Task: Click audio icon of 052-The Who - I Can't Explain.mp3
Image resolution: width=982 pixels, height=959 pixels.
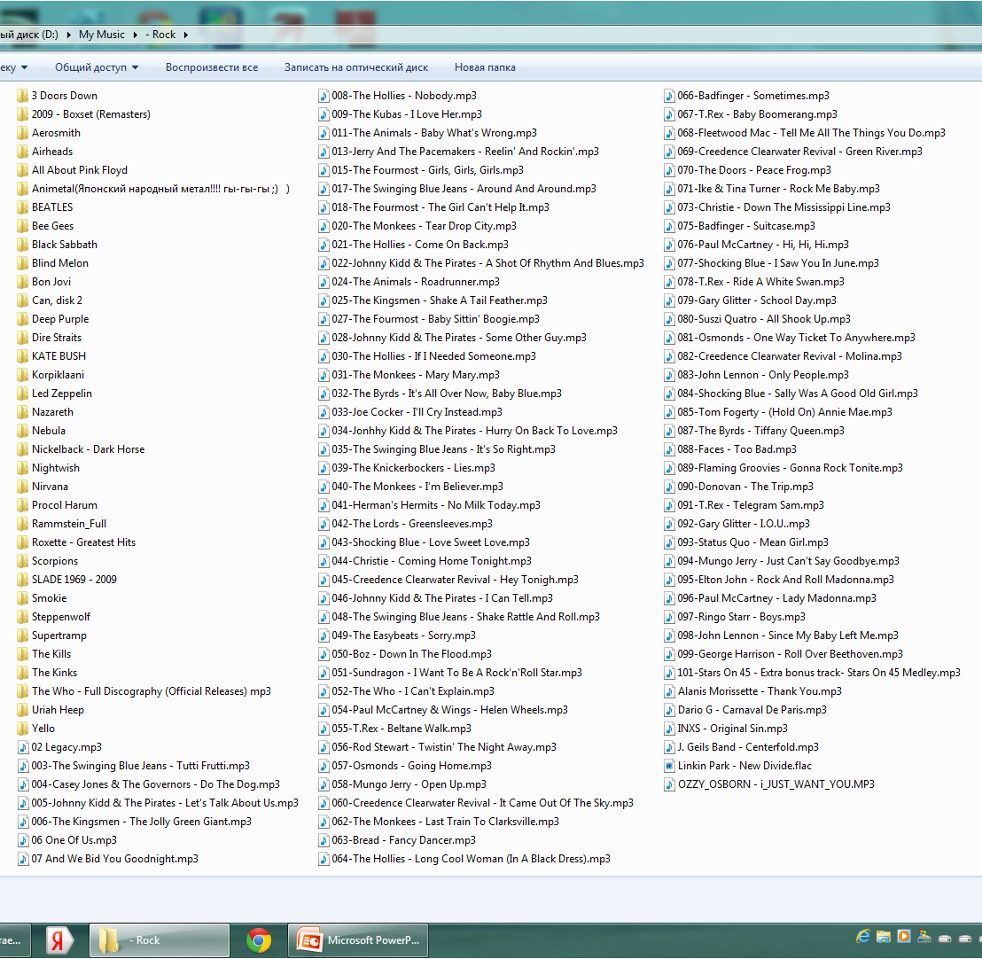Action: pos(323,691)
